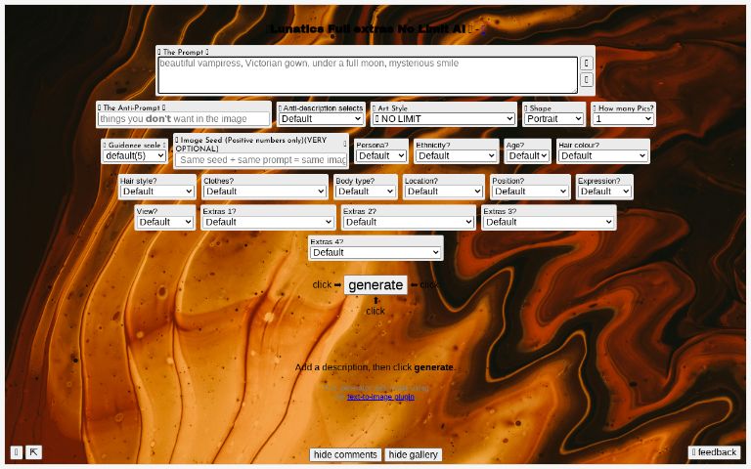This screenshot has height=469, width=751.
Task: Open the How many Pics dropdown
Action: [x=623, y=119]
